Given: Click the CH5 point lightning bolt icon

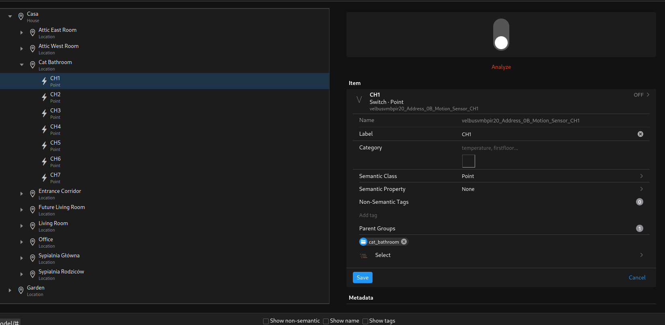Looking at the screenshot, I should [x=44, y=145].
